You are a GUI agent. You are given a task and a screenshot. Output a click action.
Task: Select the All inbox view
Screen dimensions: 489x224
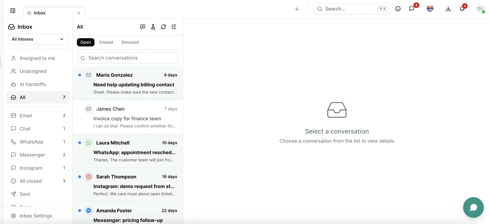(x=38, y=97)
